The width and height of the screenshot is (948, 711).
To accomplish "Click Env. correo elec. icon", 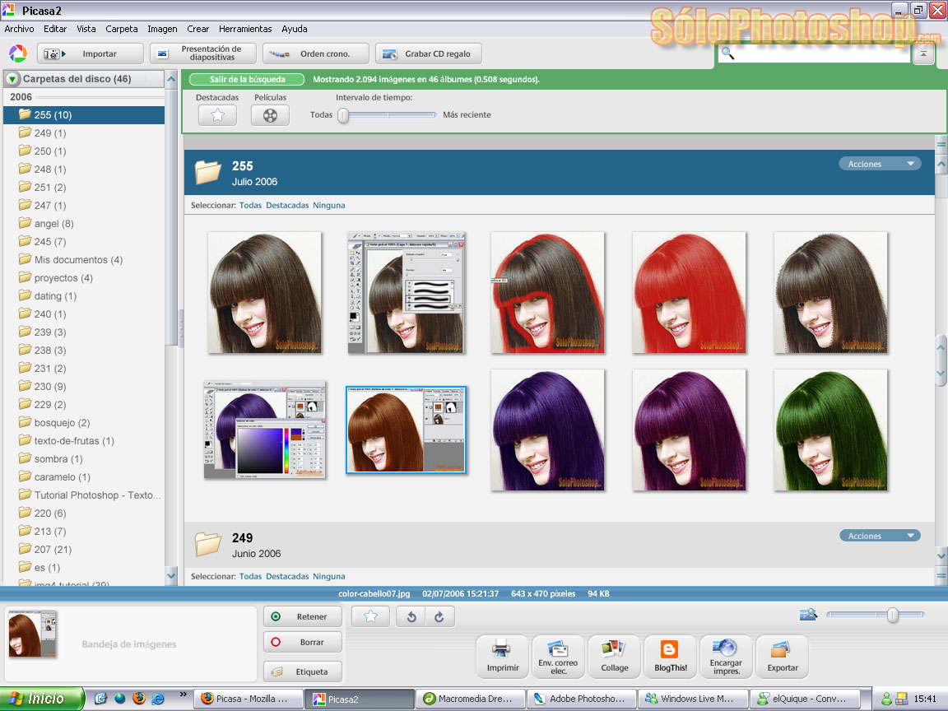I will pos(558,657).
